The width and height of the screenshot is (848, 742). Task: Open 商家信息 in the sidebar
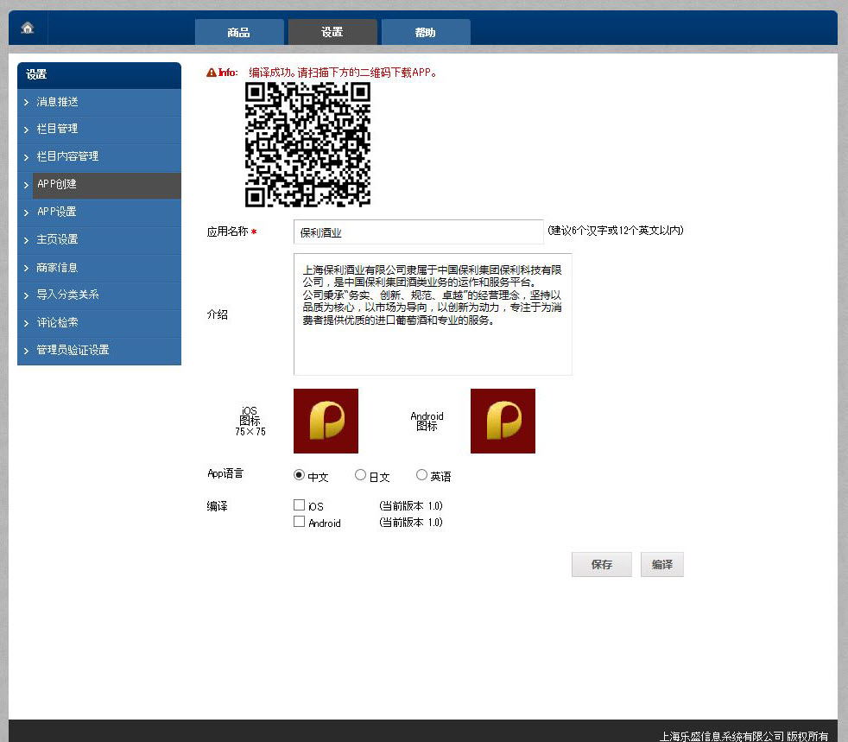point(99,268)
